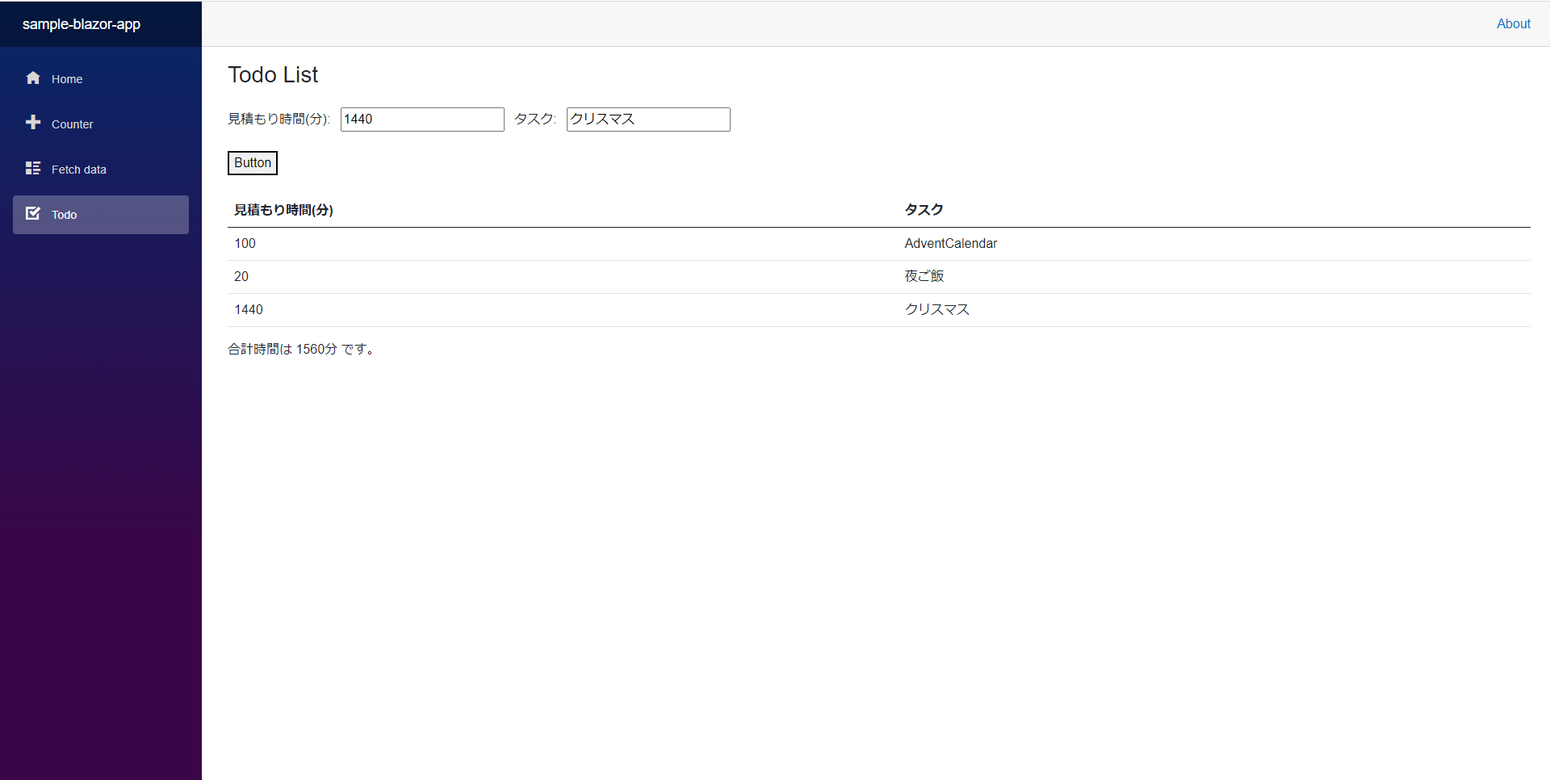
Task: Click the Todo checkbox icon in sidebar
Action: 33,213
